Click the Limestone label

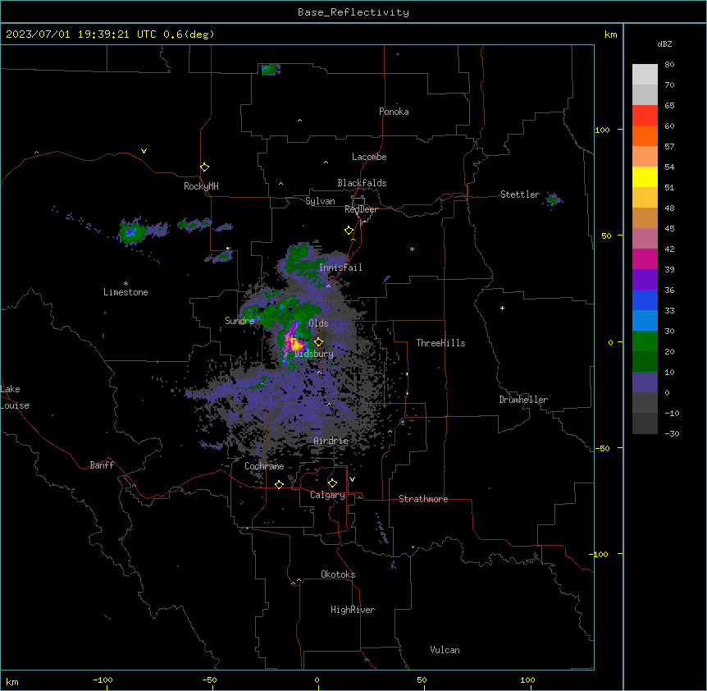(x=125, y=292)
